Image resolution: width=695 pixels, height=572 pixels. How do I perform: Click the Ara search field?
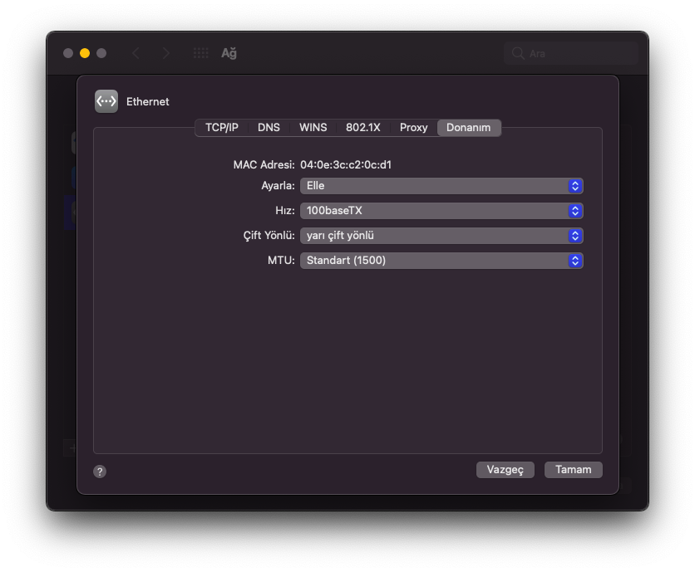coord(578,53)
